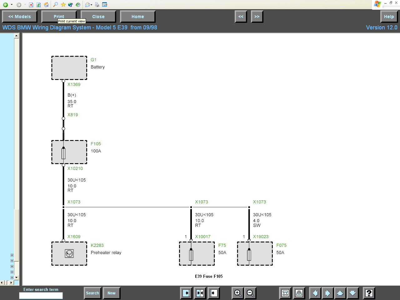
Task: Pan diagram down with arrow icon
Action: [x=353, y=293]
